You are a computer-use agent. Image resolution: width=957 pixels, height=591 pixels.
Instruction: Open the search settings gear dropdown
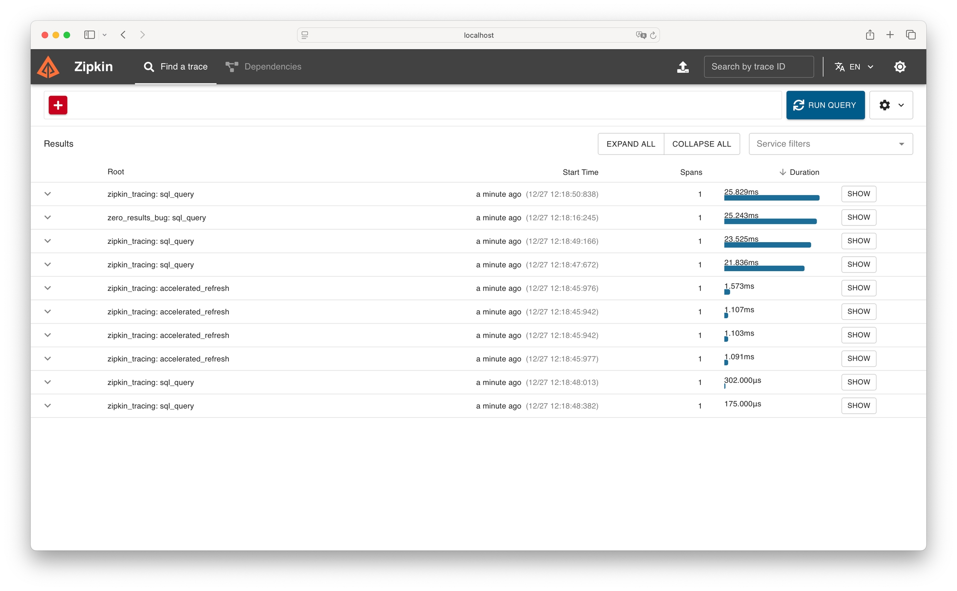coord(891,105)
